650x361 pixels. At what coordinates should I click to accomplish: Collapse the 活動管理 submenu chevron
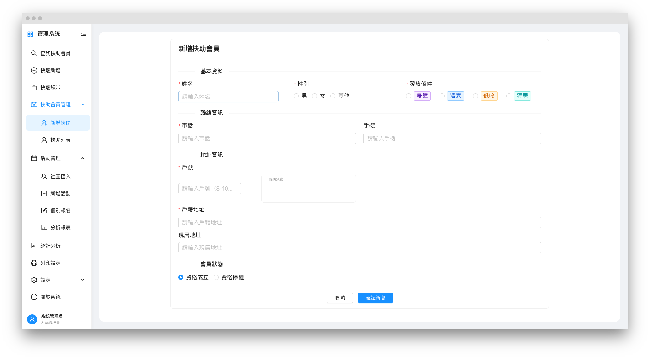pyautogui.click(x=83, y=158)
